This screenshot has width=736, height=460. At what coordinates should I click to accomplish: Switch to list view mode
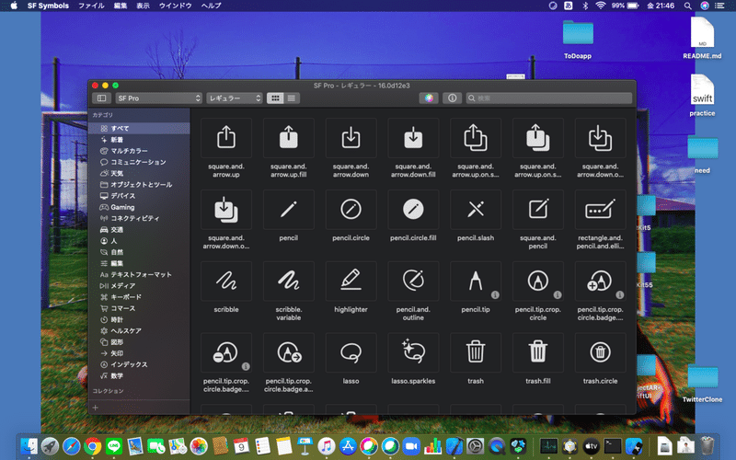(292, 98)
